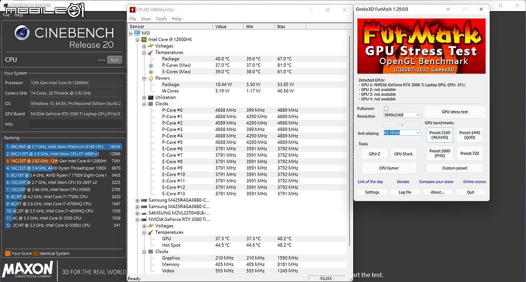
Task: Select ranking entry Intel Xeon Platinum 8168 CPU
Action: 63,147
